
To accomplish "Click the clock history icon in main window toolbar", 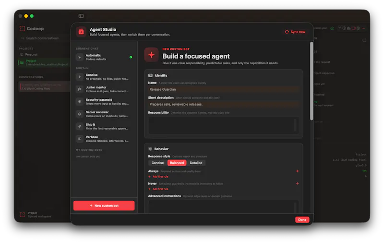I will [344, 28].
